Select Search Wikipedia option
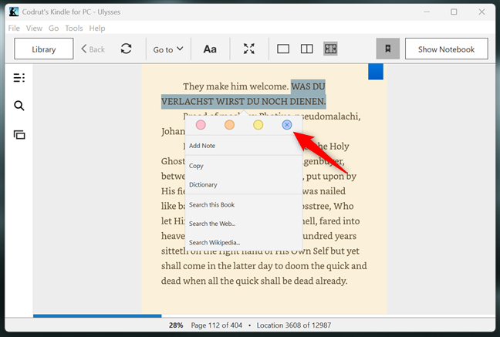This screenshot has height=337, width=500. pos(215,242)
